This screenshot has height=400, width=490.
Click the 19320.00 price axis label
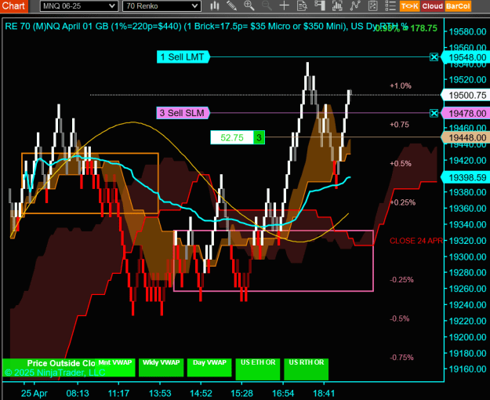(467, 241)
